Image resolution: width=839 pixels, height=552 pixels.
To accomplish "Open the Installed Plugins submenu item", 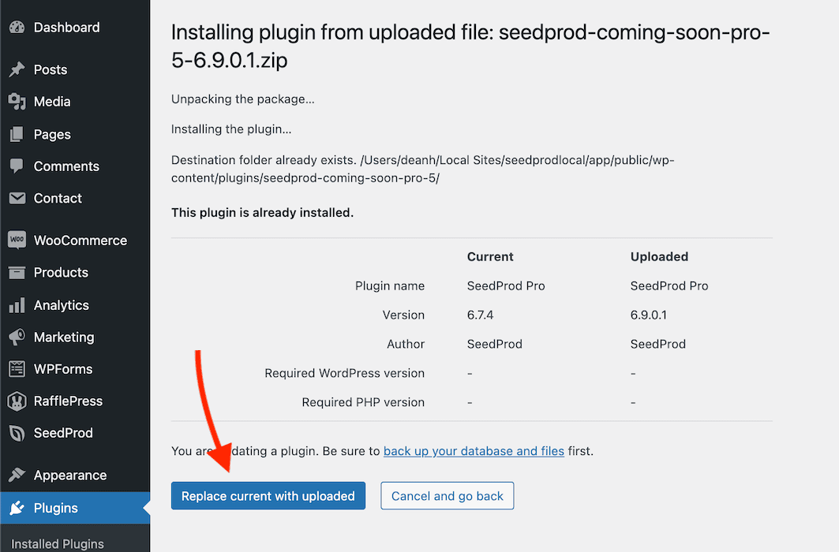I will [x=58, y=543].
